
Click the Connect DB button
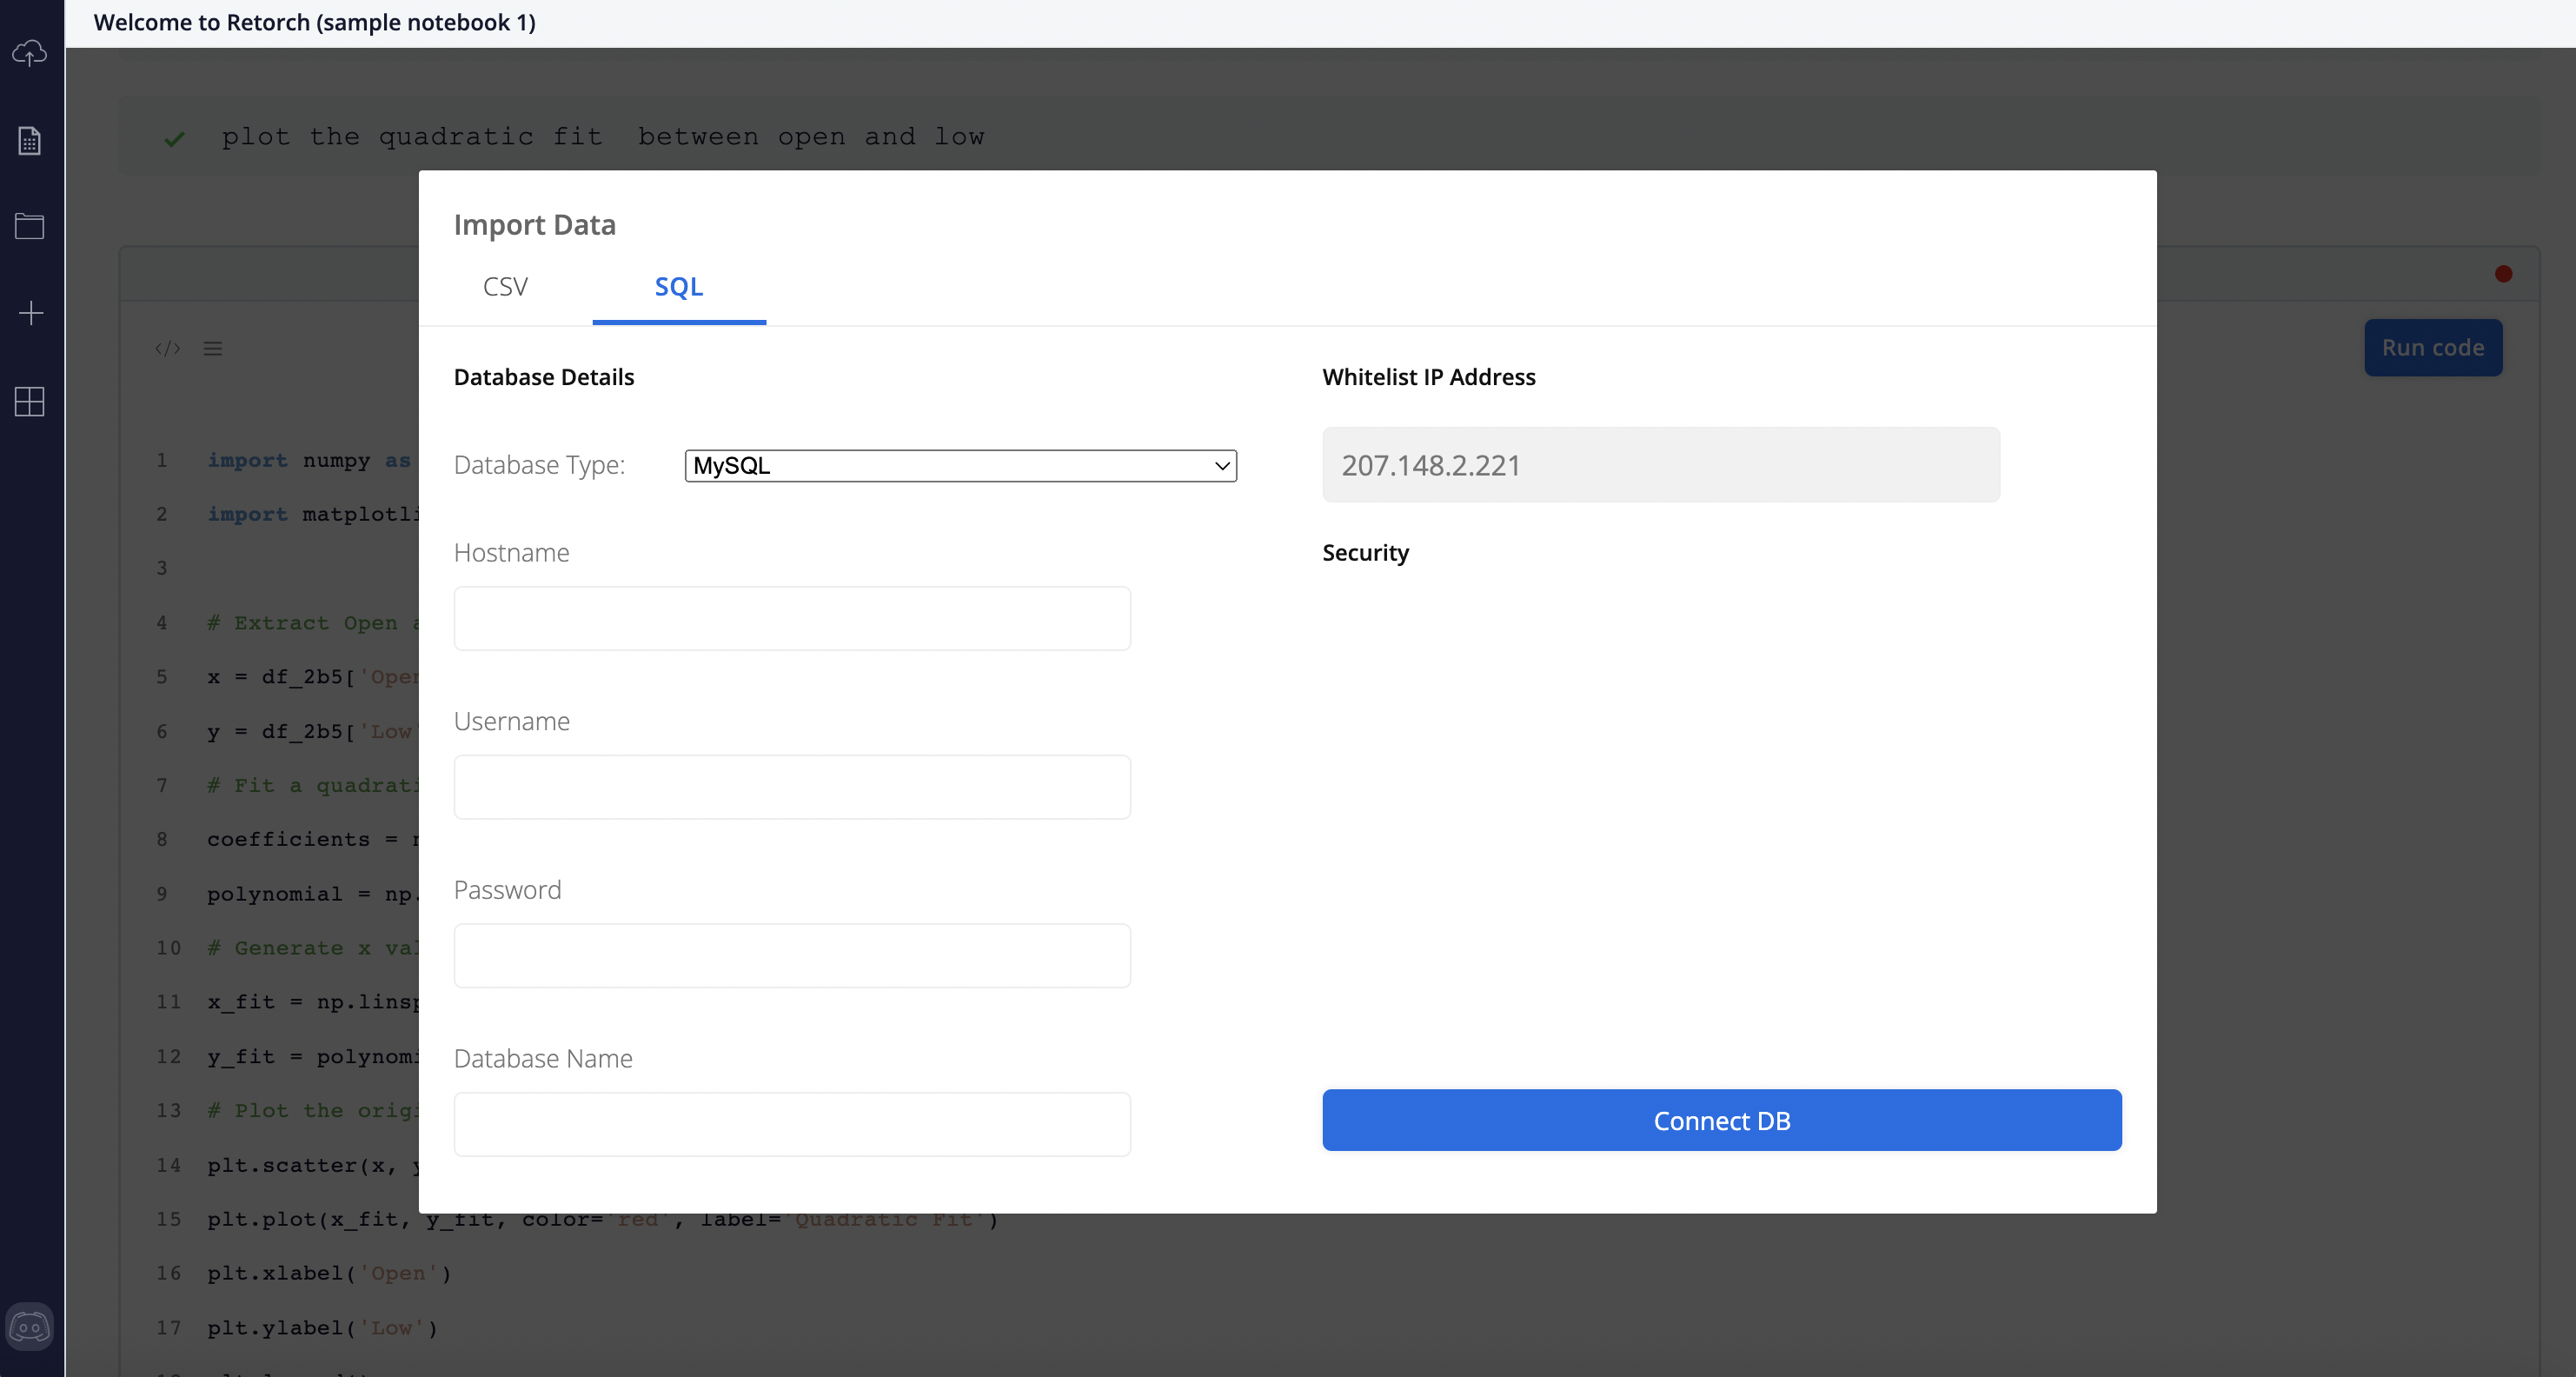click(x=1722, y=1120)
